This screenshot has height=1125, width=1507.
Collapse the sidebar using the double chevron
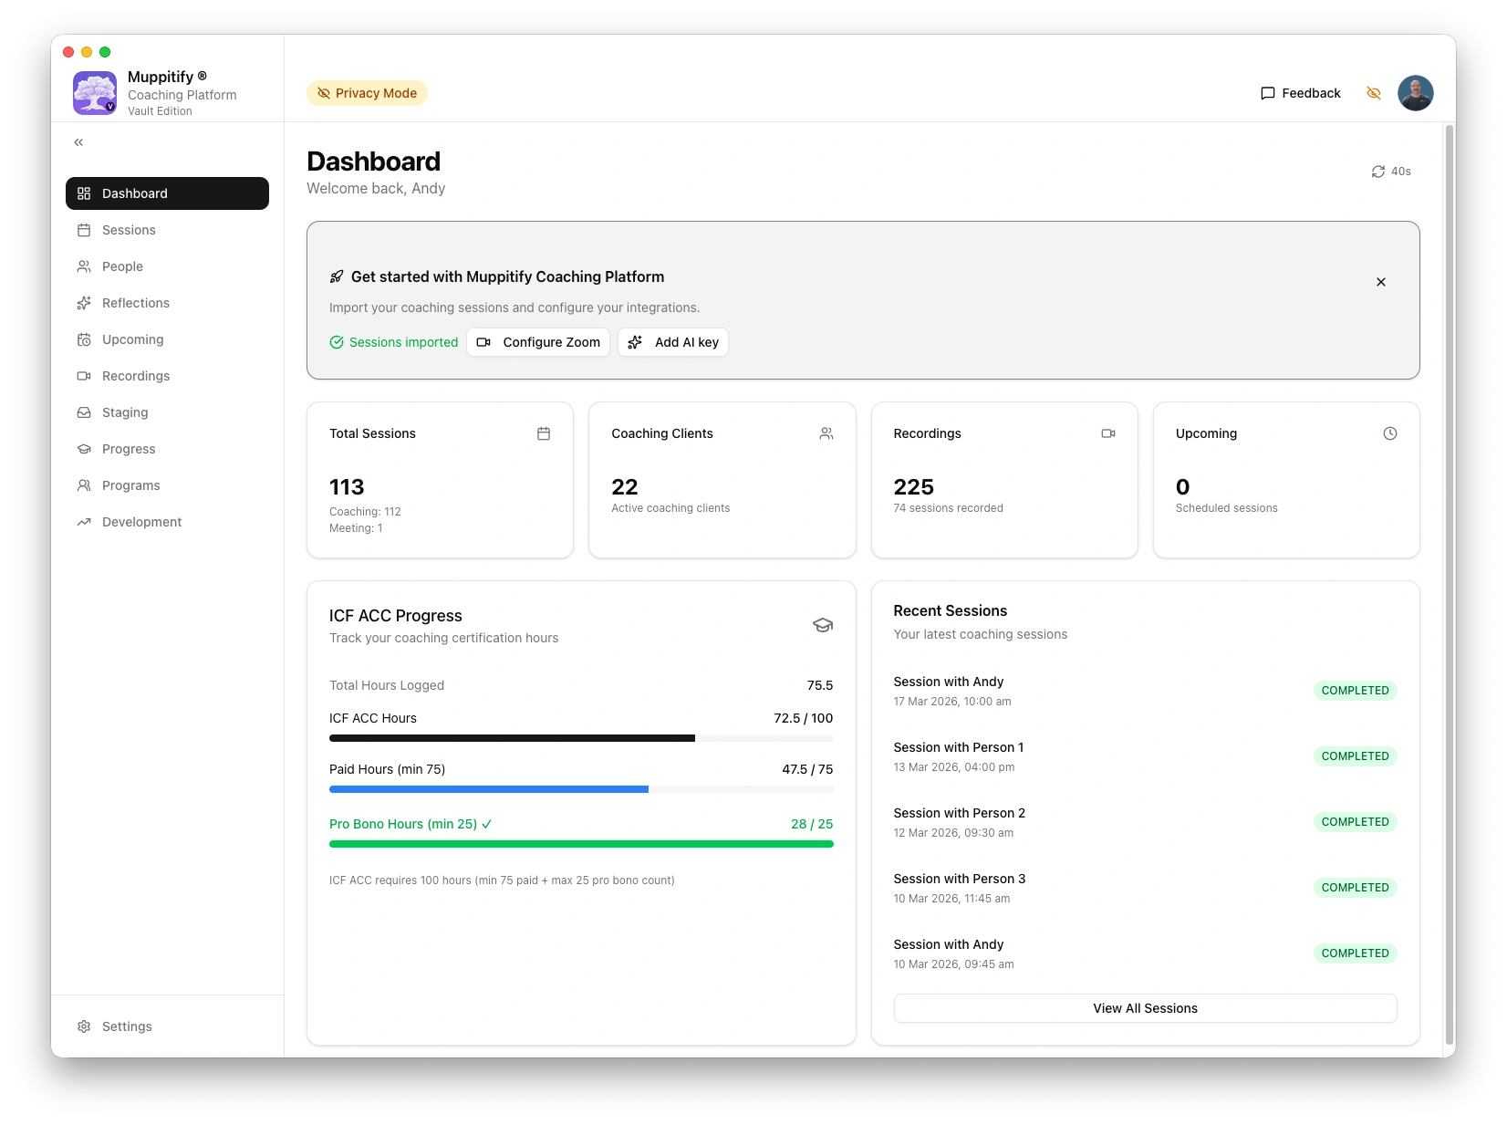(x=78, y=142)
